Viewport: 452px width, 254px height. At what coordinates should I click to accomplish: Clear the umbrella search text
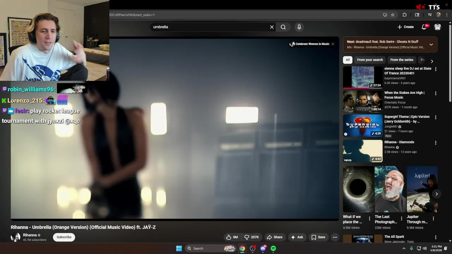[272, 27]
